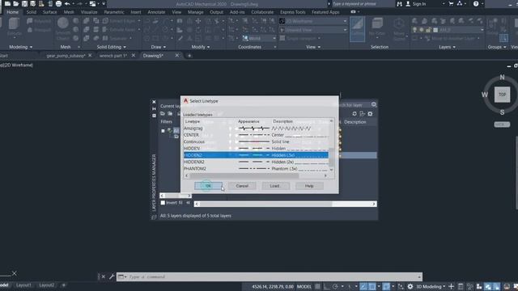Image resolution: width=518 pixels, height=291 pixels.
Task: Select the PHANTOM2 linetype row
Action: coord(256,169)
